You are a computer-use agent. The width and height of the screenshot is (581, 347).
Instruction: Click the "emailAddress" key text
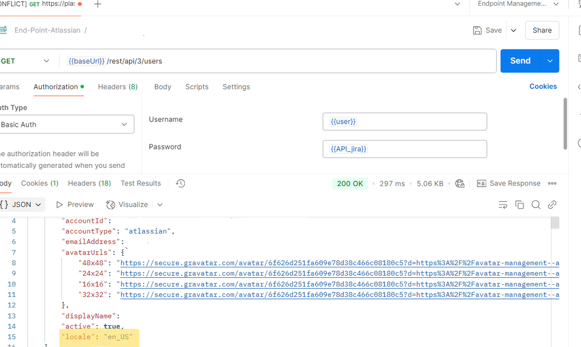[x=91, y=242]
